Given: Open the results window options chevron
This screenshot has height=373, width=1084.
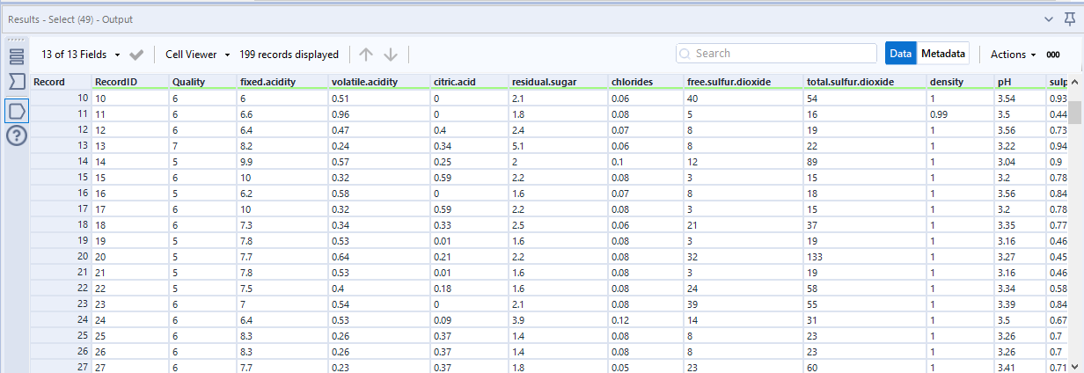Looking at the screenshot, I should coord(1048,18).
